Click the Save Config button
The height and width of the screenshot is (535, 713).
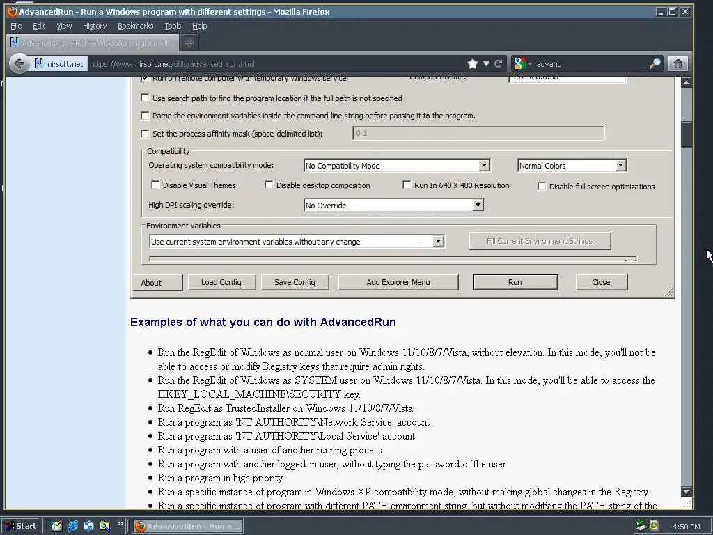295,282
